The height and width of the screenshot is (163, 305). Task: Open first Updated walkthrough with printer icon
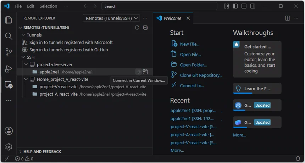point(257,105)
